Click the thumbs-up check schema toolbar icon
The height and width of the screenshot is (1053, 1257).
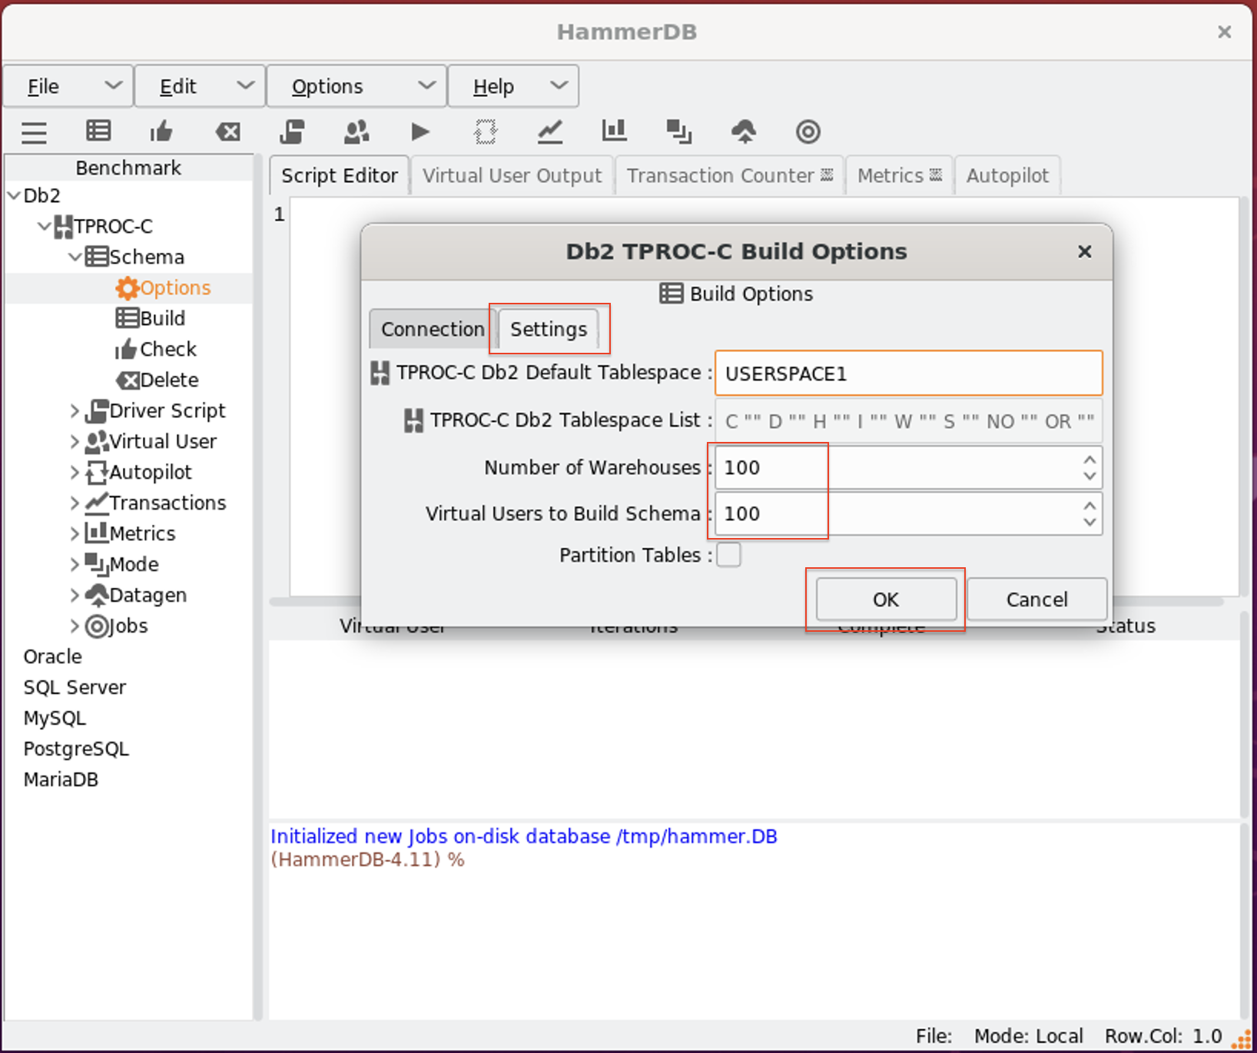tap(161, 132)
